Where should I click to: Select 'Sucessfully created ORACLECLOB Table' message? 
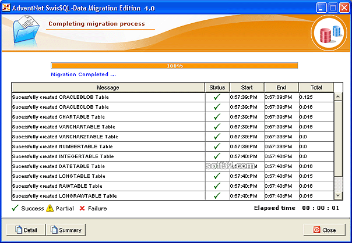[61, 107]
